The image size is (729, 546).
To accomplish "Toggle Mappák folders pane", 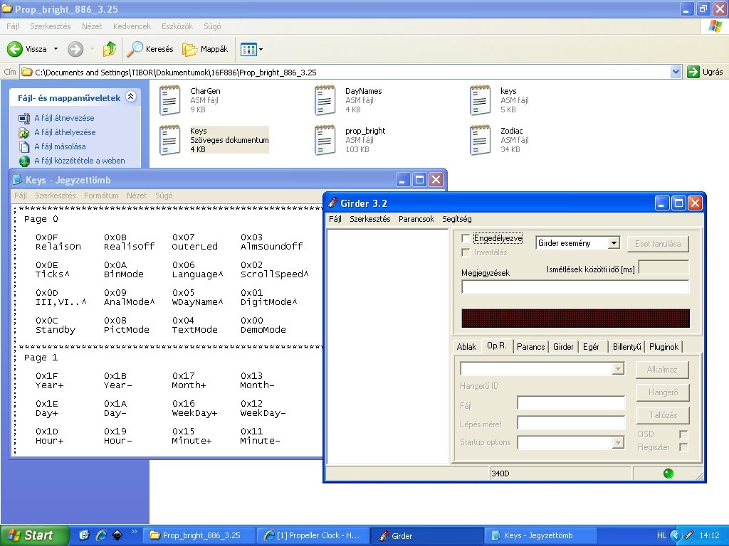I will pyautogui.click(x=205, y=49).
